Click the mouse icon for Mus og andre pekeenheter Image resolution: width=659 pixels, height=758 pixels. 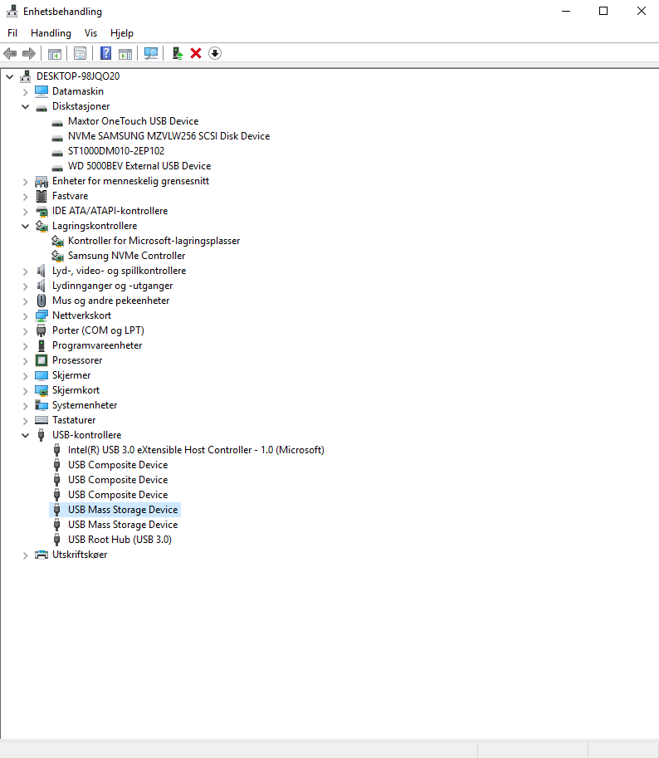[41, 301]
